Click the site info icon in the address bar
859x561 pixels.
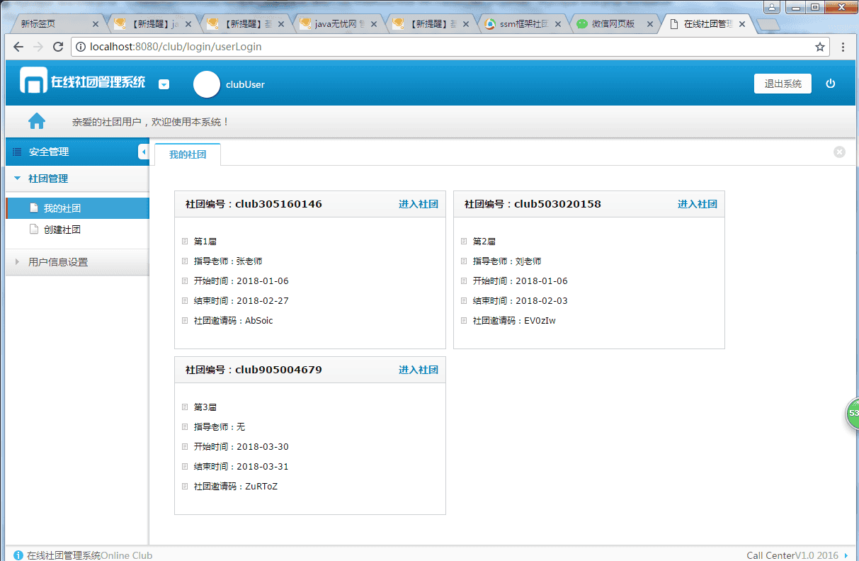tap(80, 47)
